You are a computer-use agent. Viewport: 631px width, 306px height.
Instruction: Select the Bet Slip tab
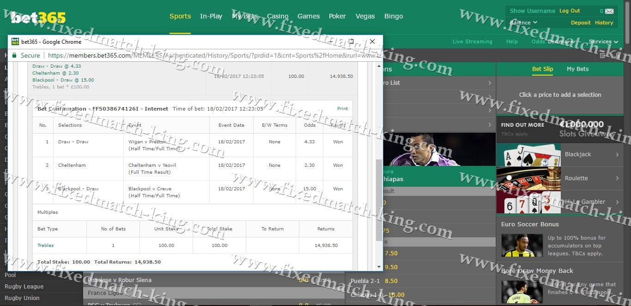click(x=542, y=69)
